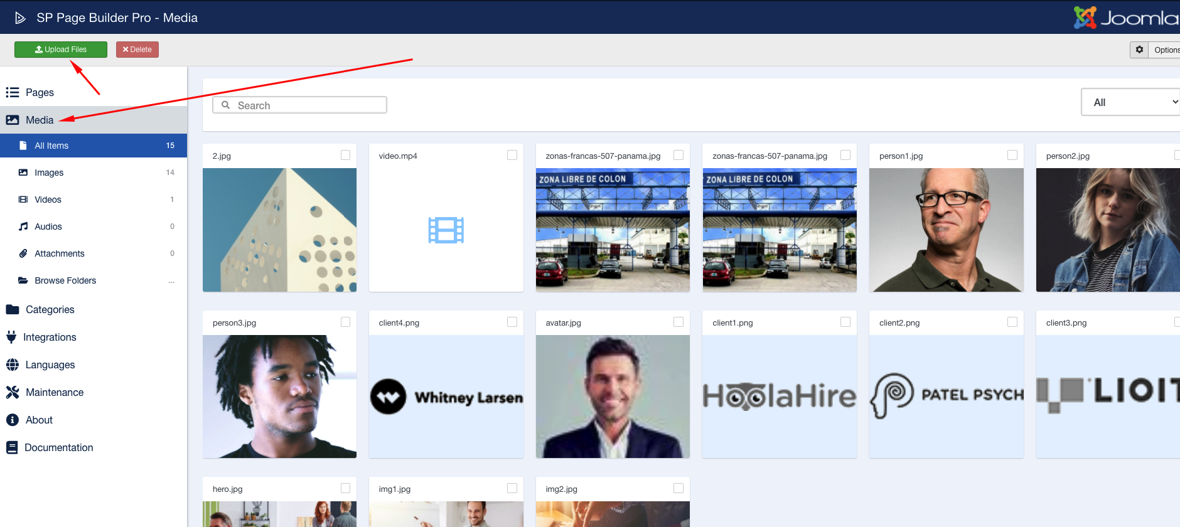Select the Whitney Larsen client4.png thumbnail
This screenshot has height=527, width=1180.
[446, 397]
